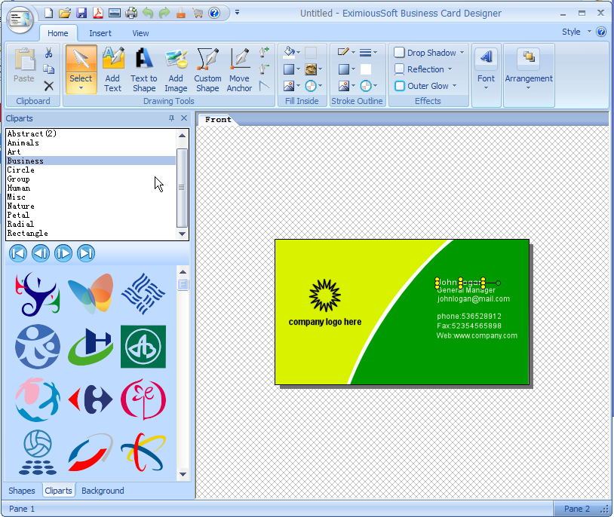The image size is (614, 517).
Task: Open the Reflection options dropdown
Action: tap(450, 69)
